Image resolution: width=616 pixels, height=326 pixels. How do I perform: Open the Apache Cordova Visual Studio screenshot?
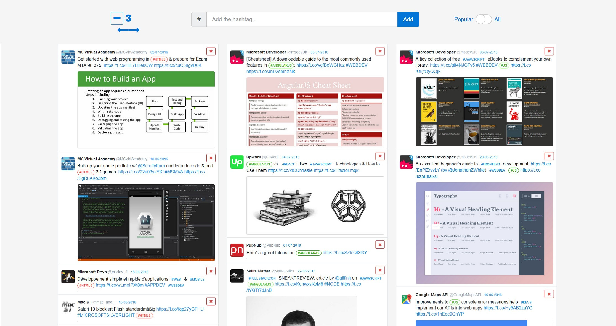146,223
